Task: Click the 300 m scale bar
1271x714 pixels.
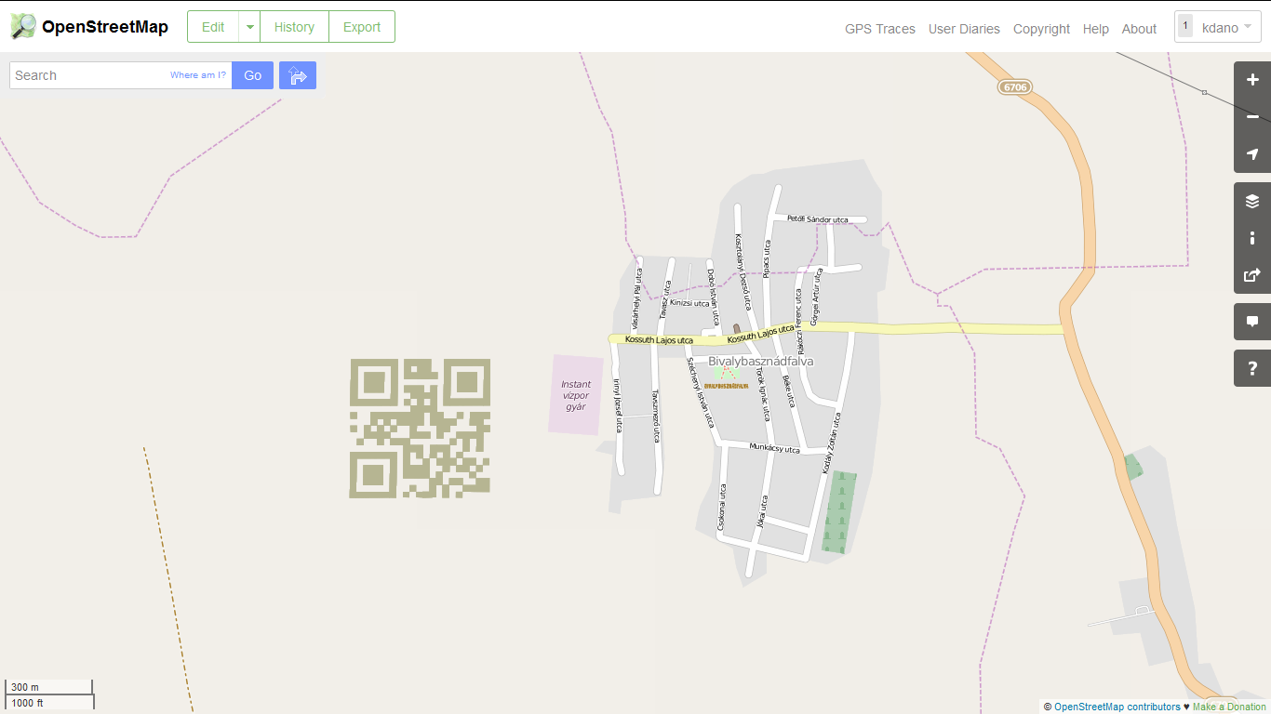Action: 48,687
